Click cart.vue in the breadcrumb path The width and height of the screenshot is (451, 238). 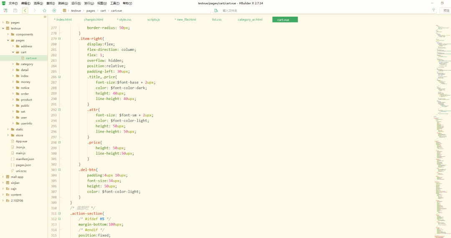(x=117, y=10)
